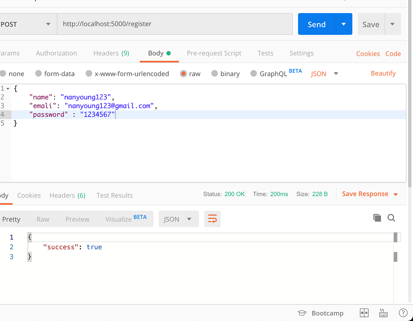Expand the Send button dropdown arrow

click(x=343, y=24)
